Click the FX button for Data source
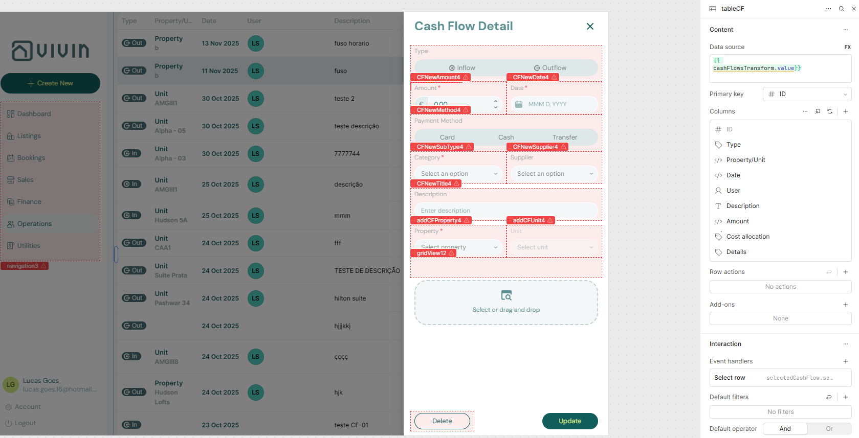This screenshot has height=438, width=859. pyautogui.click(x=847, y=47)
